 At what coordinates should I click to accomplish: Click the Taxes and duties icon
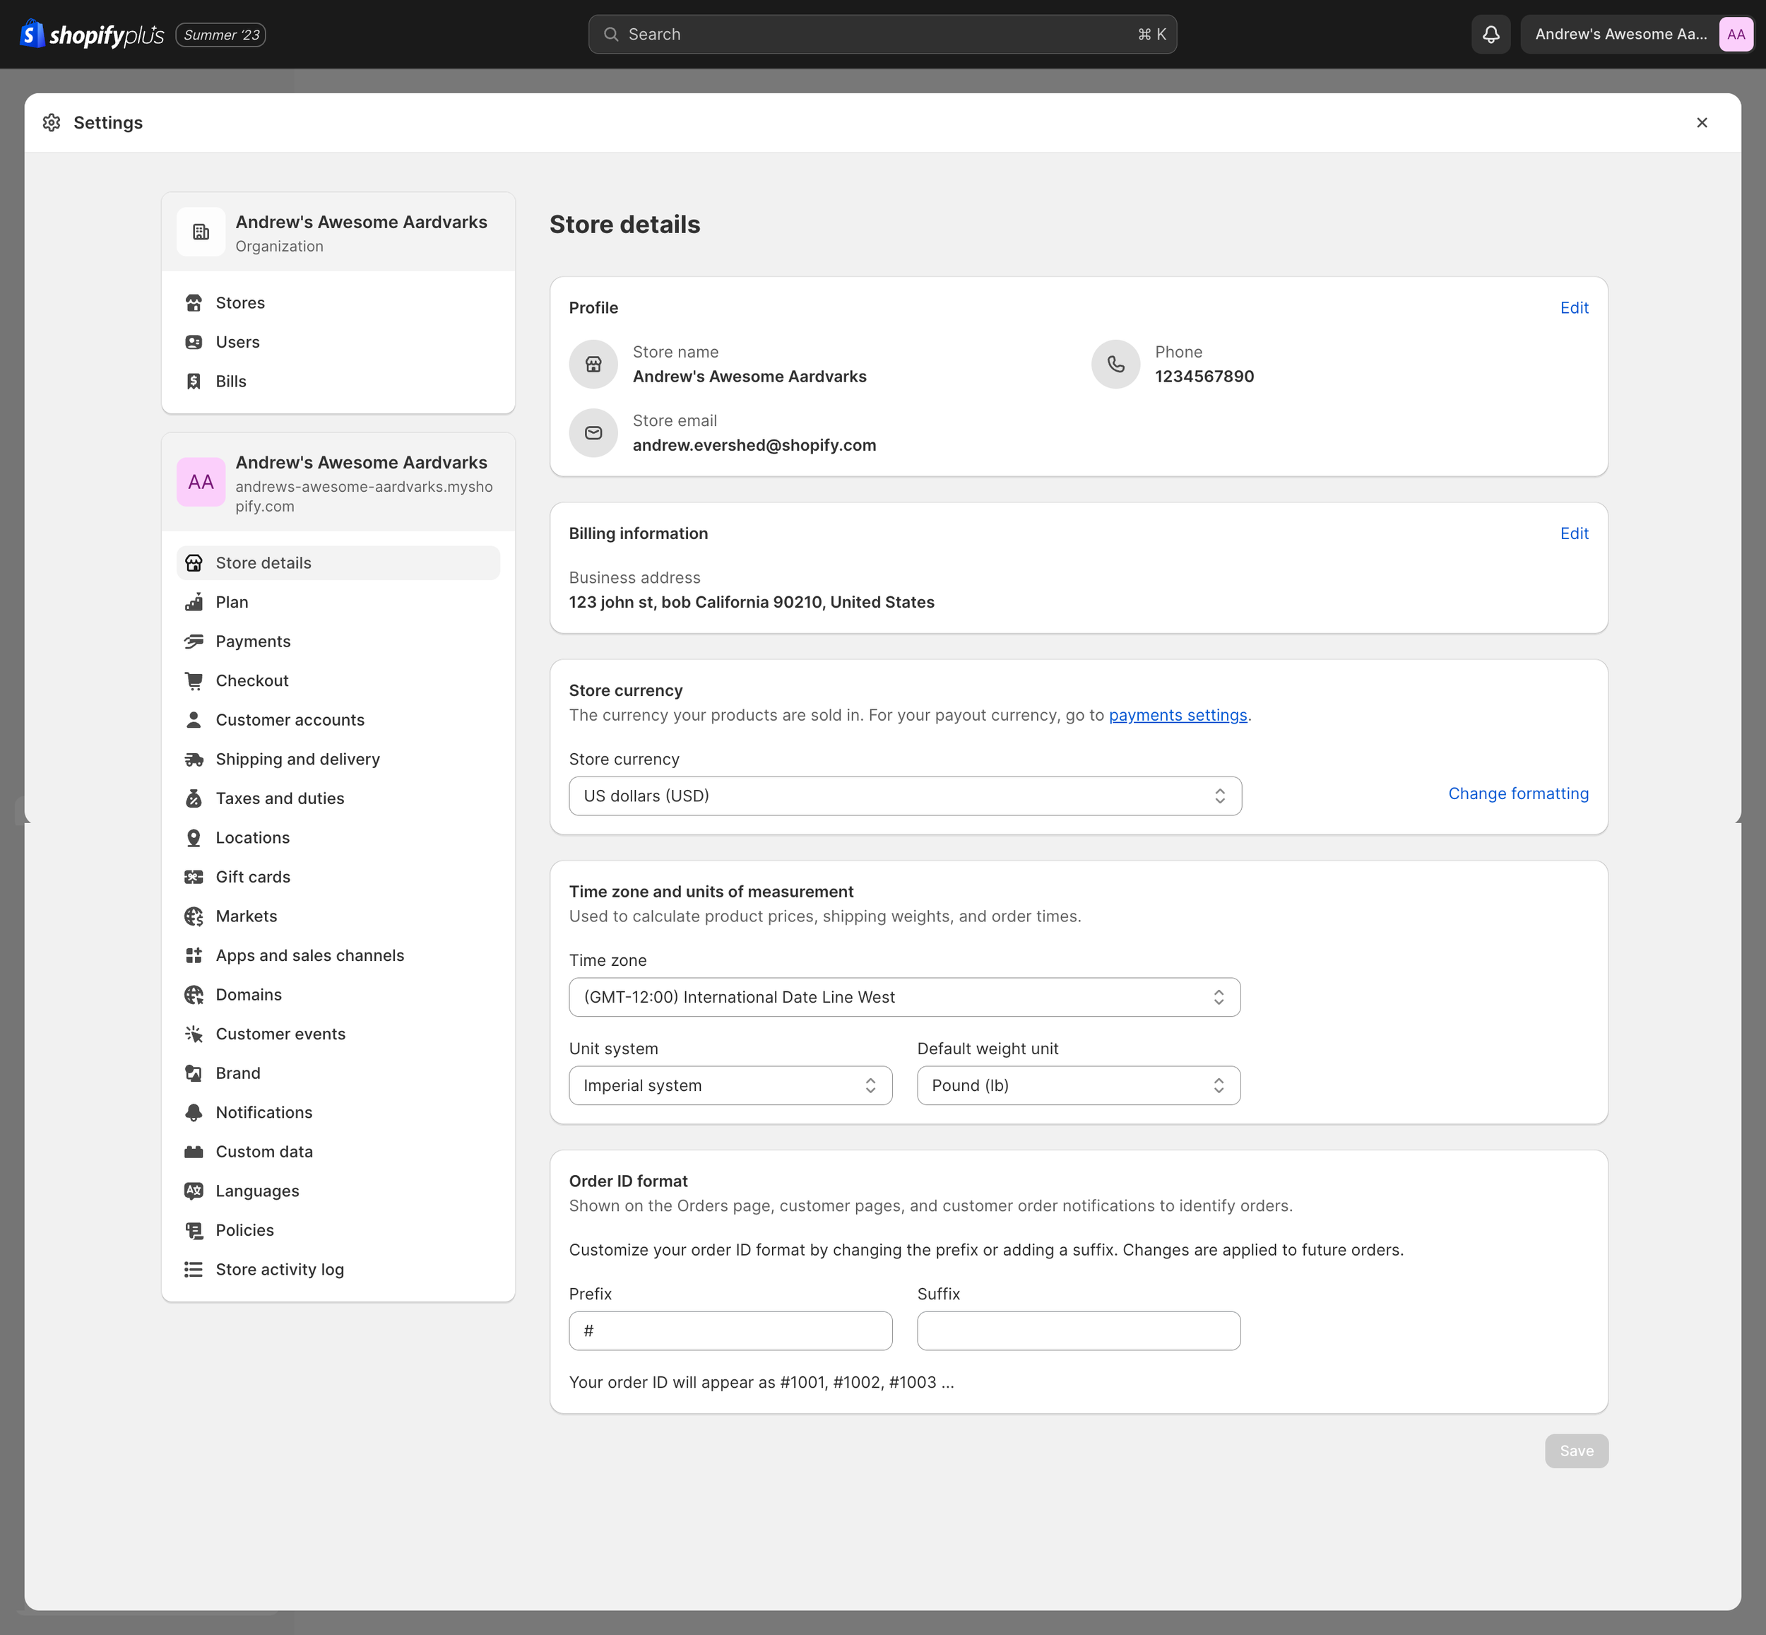point(194,798)
